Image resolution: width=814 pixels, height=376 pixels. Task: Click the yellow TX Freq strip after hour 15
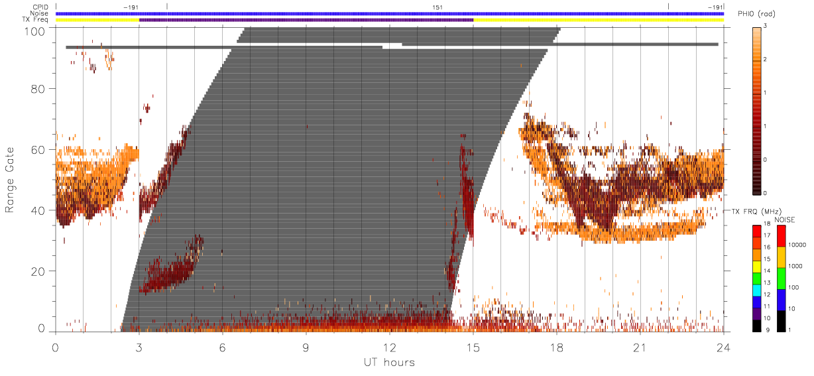point(598,20)
